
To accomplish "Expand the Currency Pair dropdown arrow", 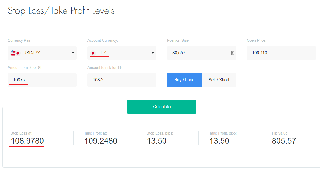I will 73,53.
